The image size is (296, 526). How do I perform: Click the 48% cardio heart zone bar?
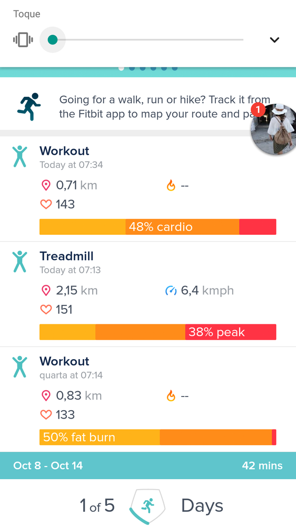point(157,227)
